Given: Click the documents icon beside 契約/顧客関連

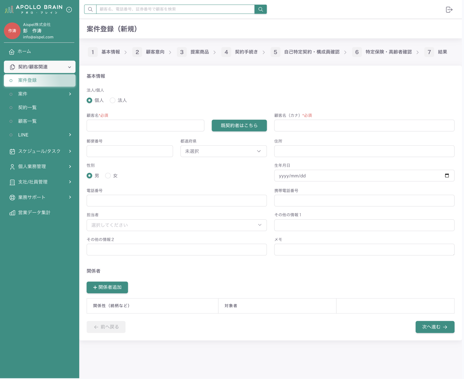Looking at the screenshot, I should [12, 67].
